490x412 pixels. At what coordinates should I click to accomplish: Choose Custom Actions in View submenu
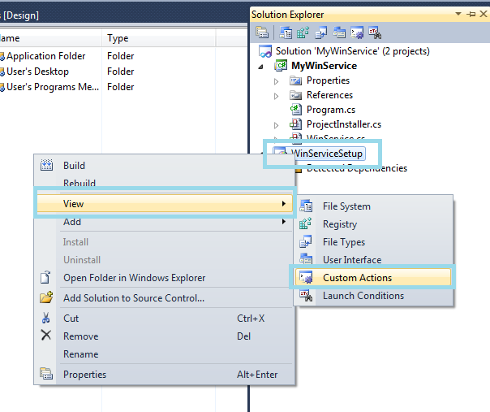click(357, 278)
